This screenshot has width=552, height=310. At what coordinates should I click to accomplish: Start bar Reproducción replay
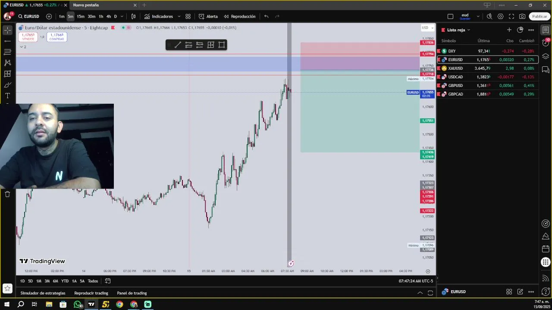coord(239,16)
